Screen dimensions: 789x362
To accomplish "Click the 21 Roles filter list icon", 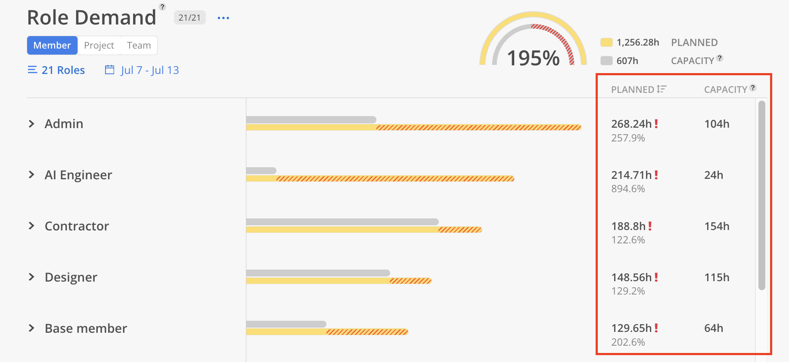I will coord(32,70).
